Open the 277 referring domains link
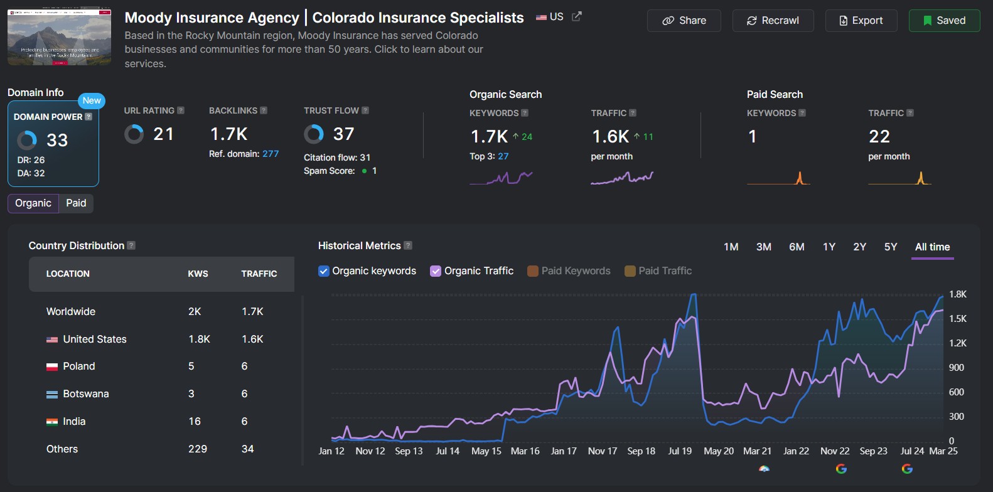This screenshot has height=492, width=993. click(271, 154)
